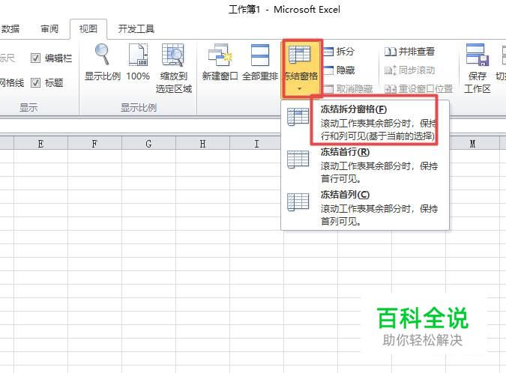Image resolution: width=506 pixels, height=373 pixels.
Task: Click the 隐藏 hide window icon
Action: click(328, 70)
